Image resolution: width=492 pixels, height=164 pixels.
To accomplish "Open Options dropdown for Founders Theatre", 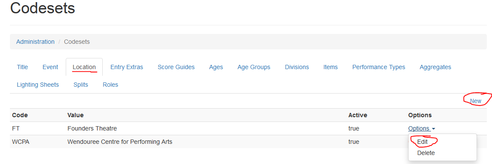I will (x=422, y=128).
